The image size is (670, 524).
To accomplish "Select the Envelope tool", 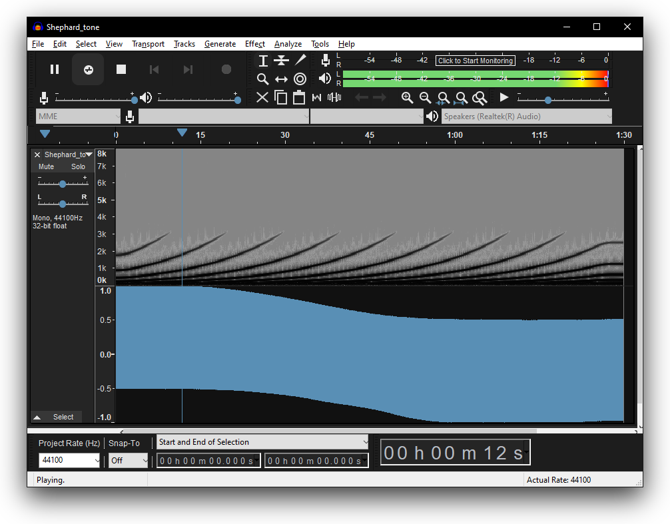I will [281, 61].
